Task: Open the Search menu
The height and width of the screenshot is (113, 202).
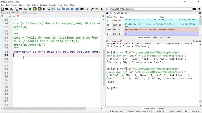Action: [14, 5]
